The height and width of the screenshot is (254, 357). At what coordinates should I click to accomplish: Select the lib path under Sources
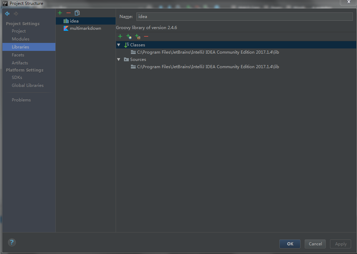tap(208, 67)
